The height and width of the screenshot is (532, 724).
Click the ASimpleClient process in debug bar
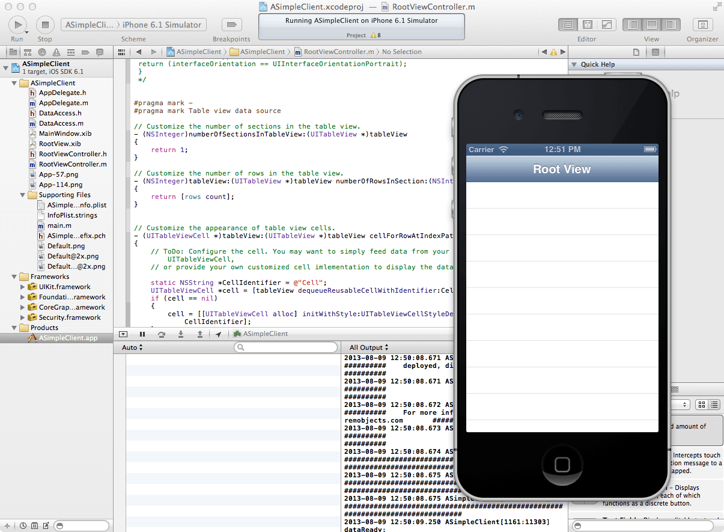(261, 334)
